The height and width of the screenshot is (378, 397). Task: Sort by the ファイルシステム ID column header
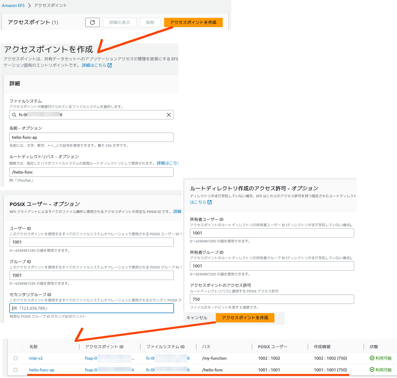(165, 347)
